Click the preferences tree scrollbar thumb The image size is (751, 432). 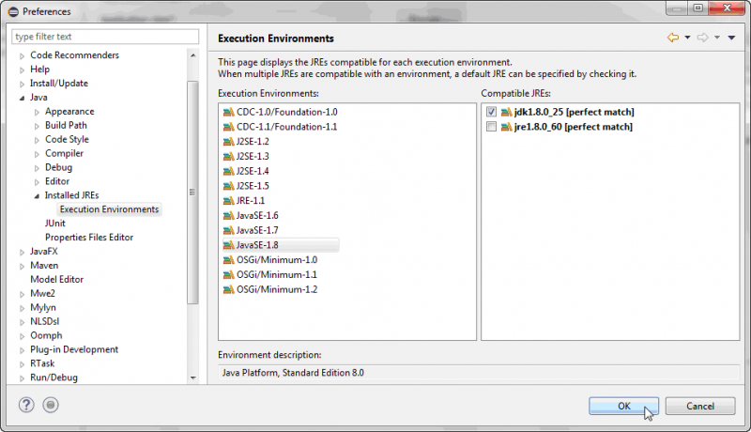tap(193, 193)
